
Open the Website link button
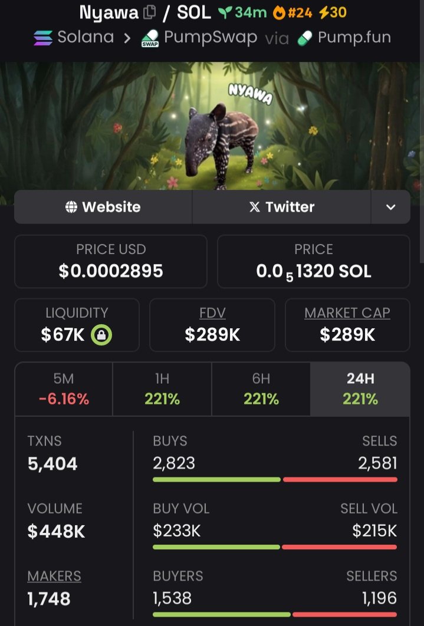pyautogui.click(x=103, y=207)
